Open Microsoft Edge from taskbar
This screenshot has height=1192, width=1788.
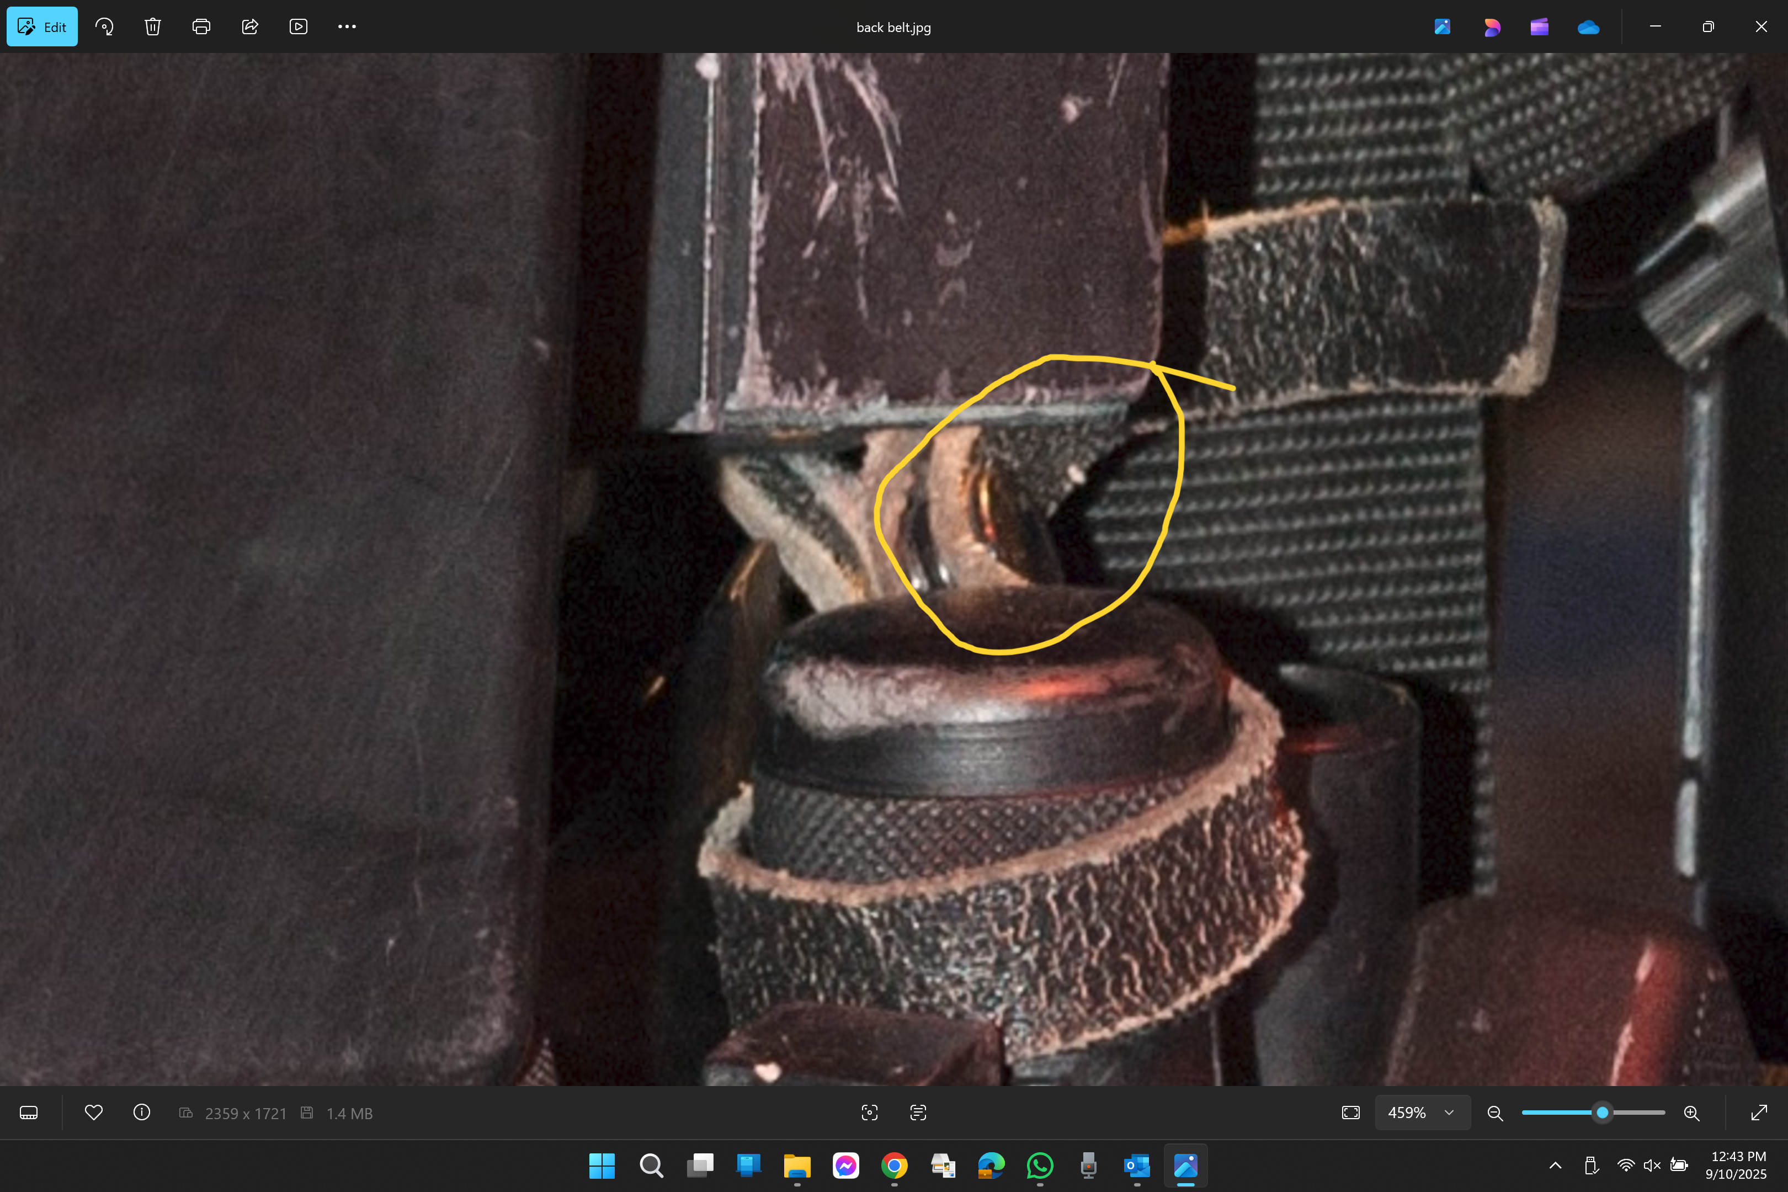coord(991,1166)
